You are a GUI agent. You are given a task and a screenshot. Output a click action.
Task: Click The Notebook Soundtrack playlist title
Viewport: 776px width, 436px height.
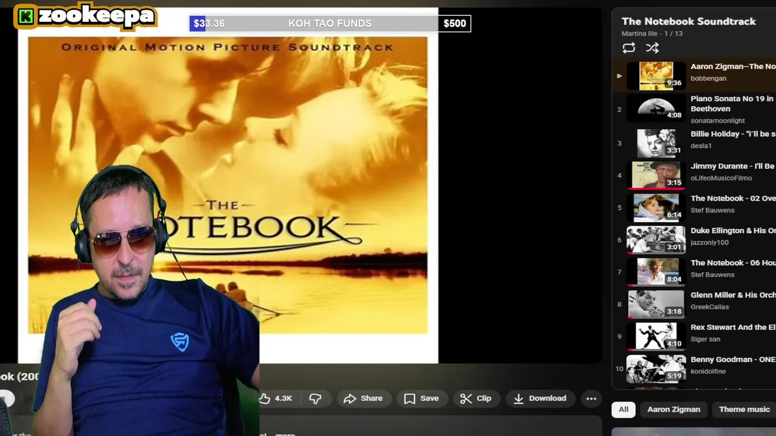click(689, 21)
